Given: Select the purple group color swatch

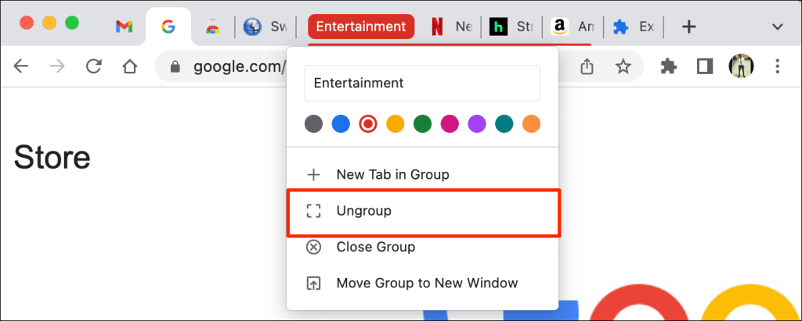Looking at the screenshot, I should (477, 123).
